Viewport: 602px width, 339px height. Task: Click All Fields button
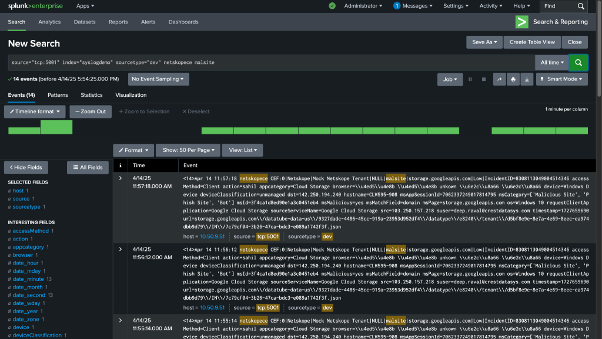88,167
